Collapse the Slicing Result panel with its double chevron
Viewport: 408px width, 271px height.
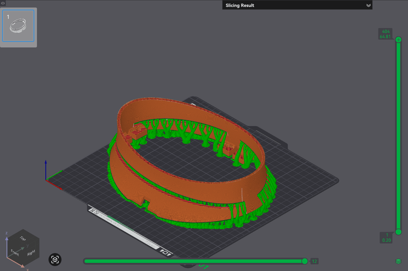click(x=368, y=5)
